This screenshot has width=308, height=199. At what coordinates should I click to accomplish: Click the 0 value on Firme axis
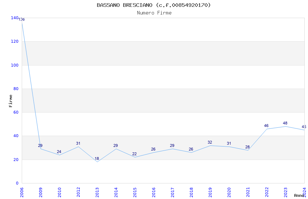17,183
